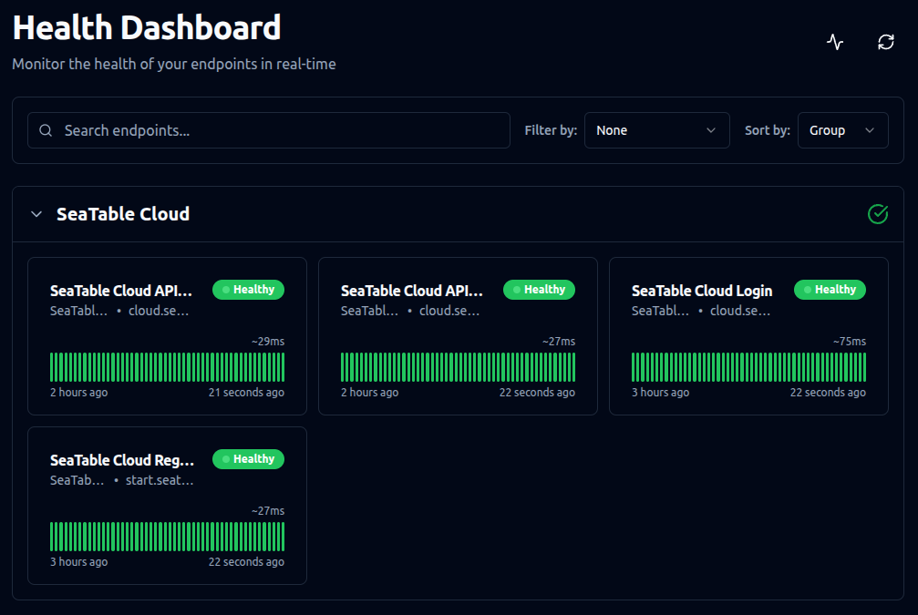
Task: Click the status dot on the second API card badge
Action: pos(517,290)
